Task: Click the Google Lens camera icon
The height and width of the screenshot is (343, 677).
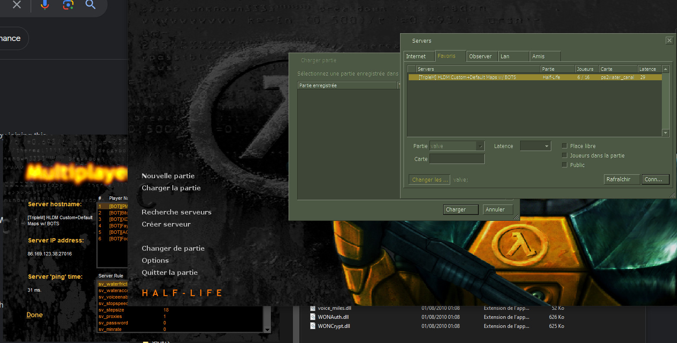Action: click(x=68, y=5)
